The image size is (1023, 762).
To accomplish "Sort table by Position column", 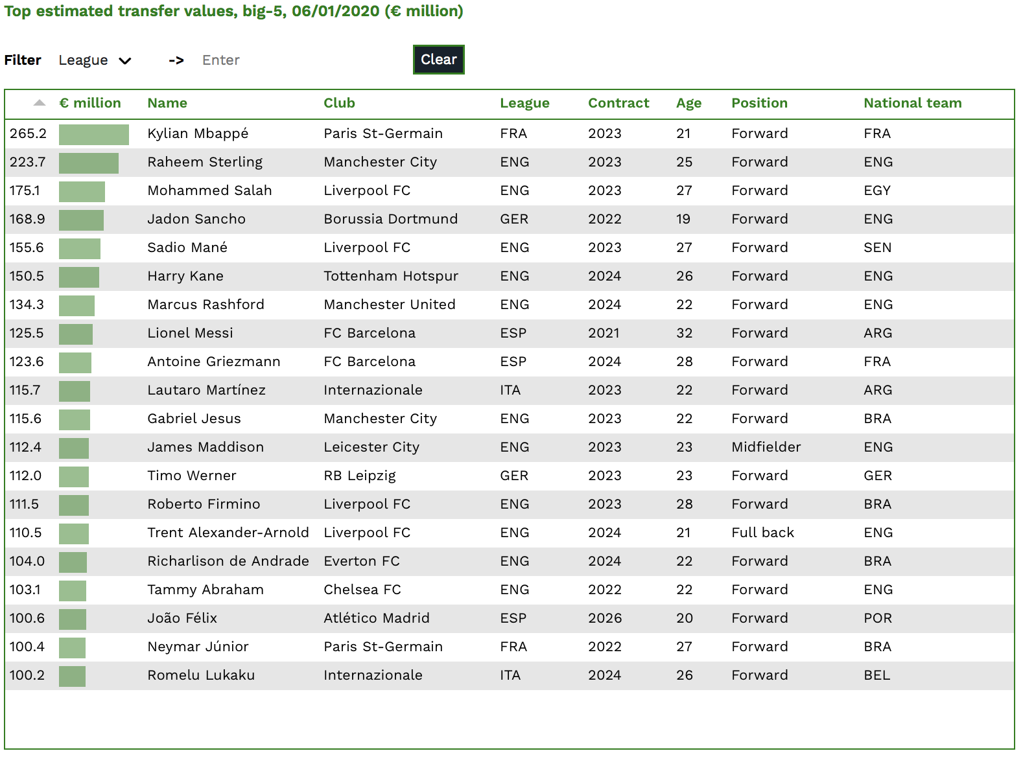I will (759, 103).
